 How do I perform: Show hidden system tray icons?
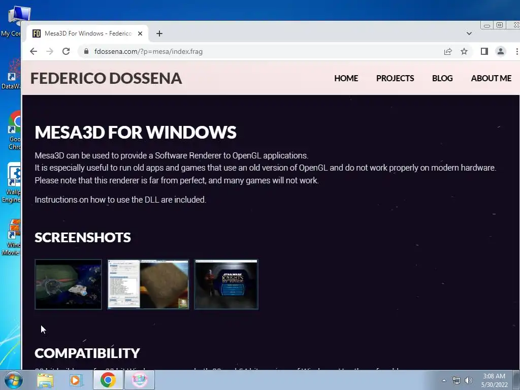click(444, 380)
